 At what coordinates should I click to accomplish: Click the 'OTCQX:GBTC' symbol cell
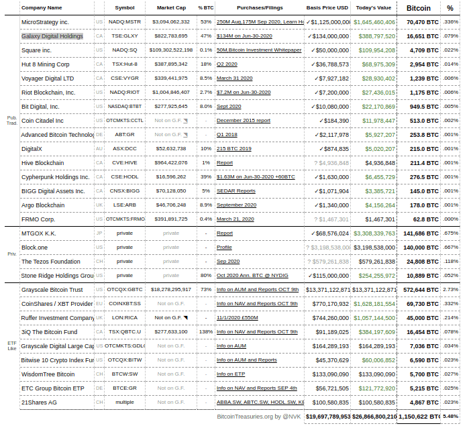tap(125, 290)
